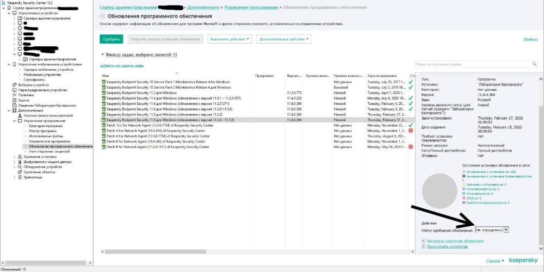544x272 pixels.
Task: Open the Выполнить действие dropdown
Action: (x=230, y=39)
